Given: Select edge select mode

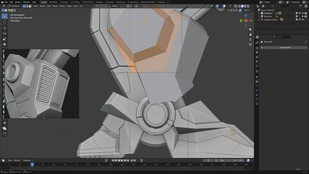Looking at the screenshot, I should (27, 6).
